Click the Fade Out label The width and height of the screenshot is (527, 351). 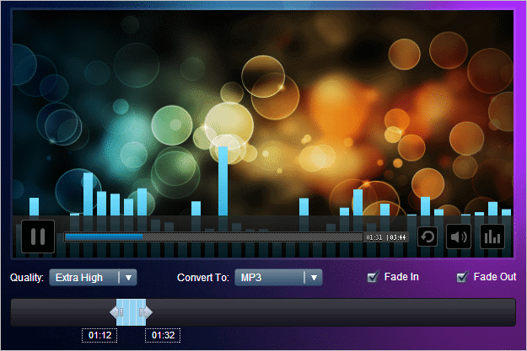click(495, 277)
